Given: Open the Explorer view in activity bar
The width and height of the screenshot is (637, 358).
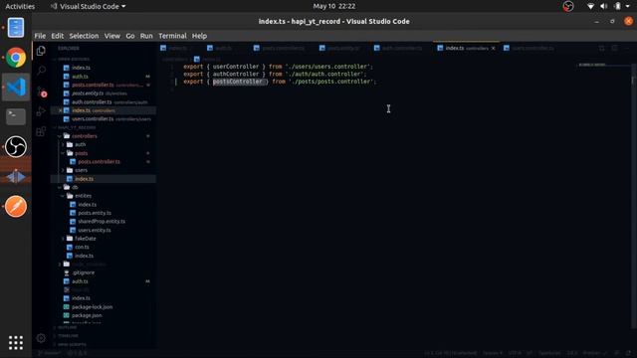Looking at the screenshot, I should (x=41, y=51).
